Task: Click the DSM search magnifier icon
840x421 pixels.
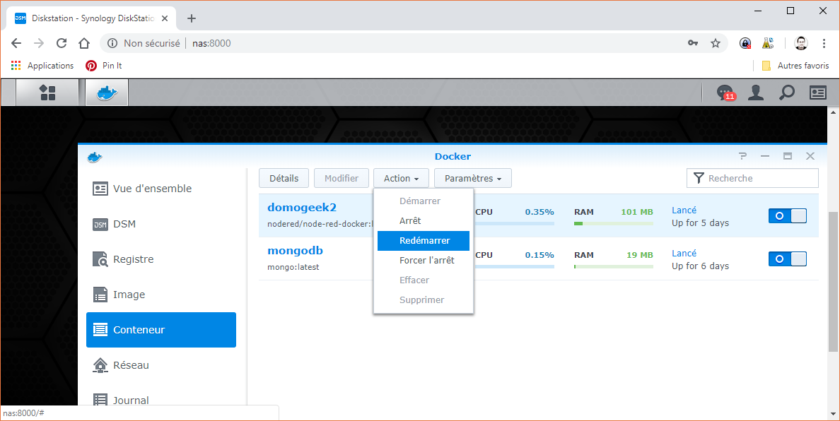Action: (786, 93)
